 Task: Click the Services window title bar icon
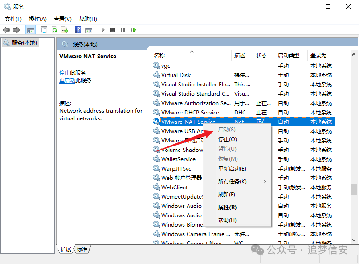coord(8,7)
